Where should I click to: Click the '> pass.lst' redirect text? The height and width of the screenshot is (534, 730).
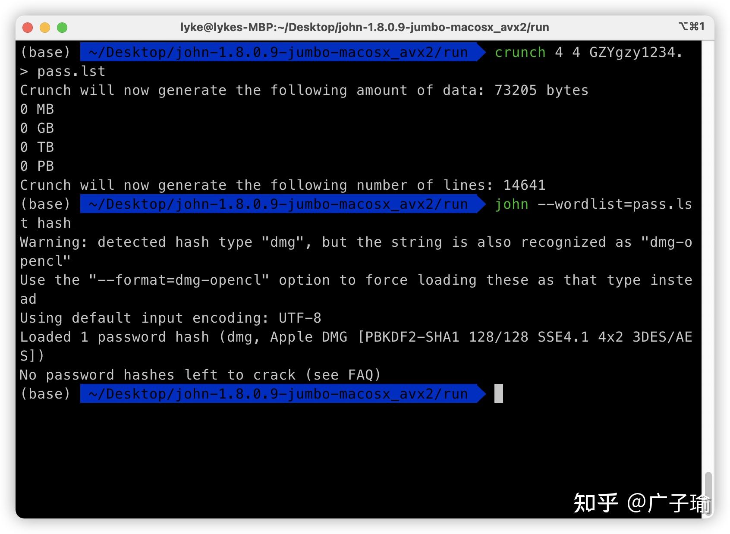click(x=63, y=71)
